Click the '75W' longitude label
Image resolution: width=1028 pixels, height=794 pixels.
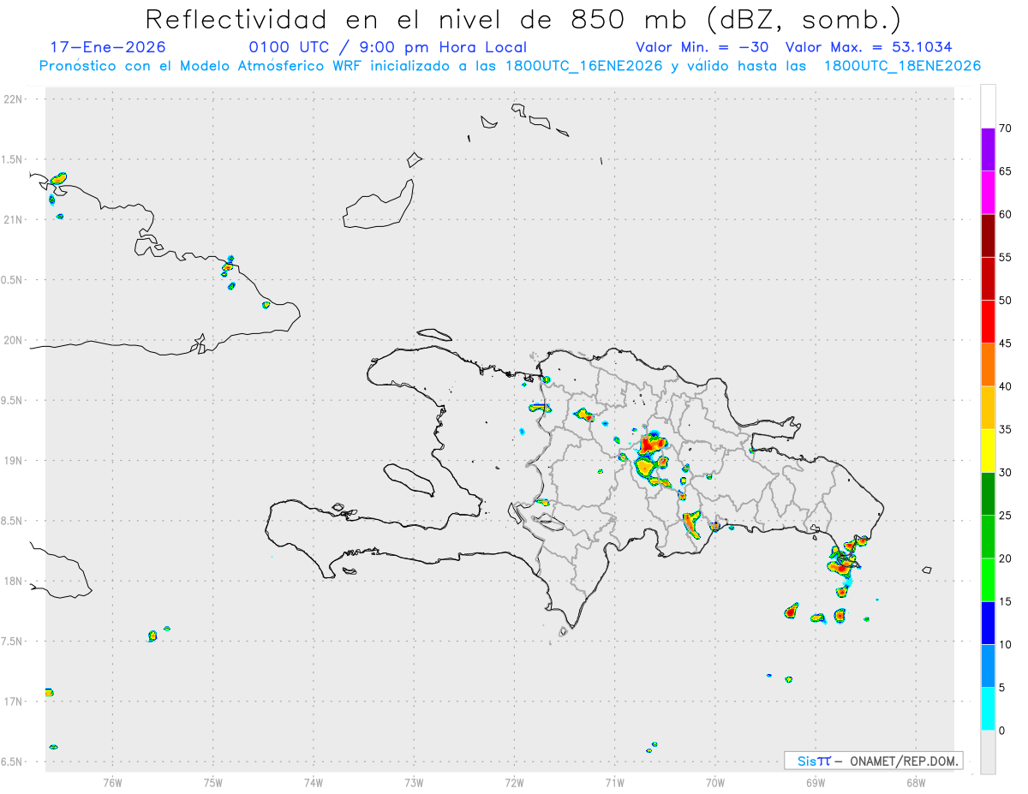tap(213, 783)
